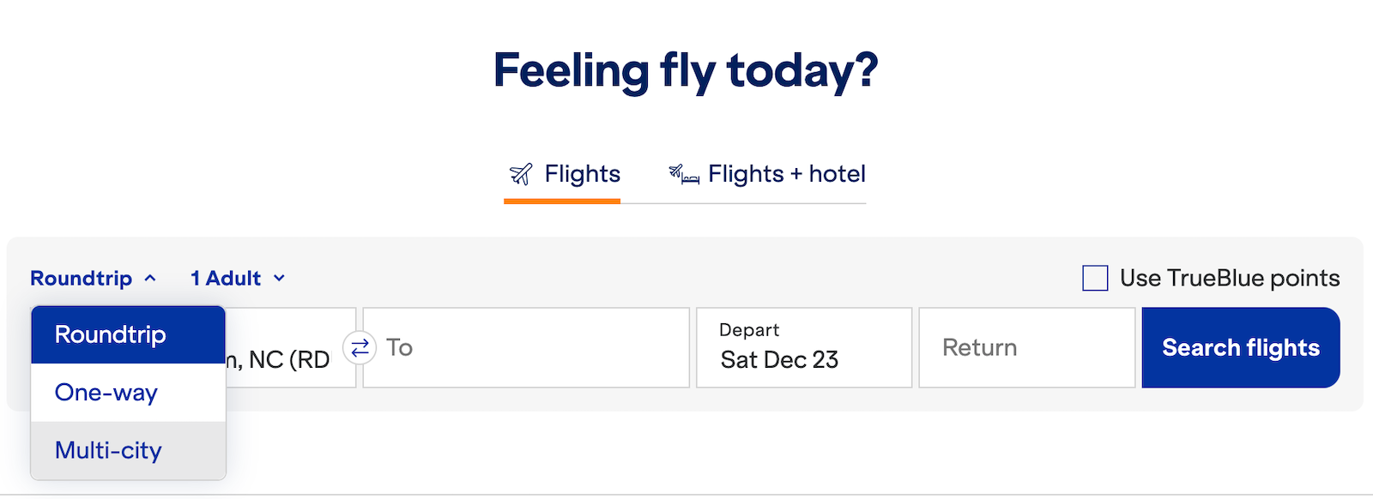The image size is (1373, 499).
Task: Click the airplane icon beside Flights
Action: click(521, 173)
